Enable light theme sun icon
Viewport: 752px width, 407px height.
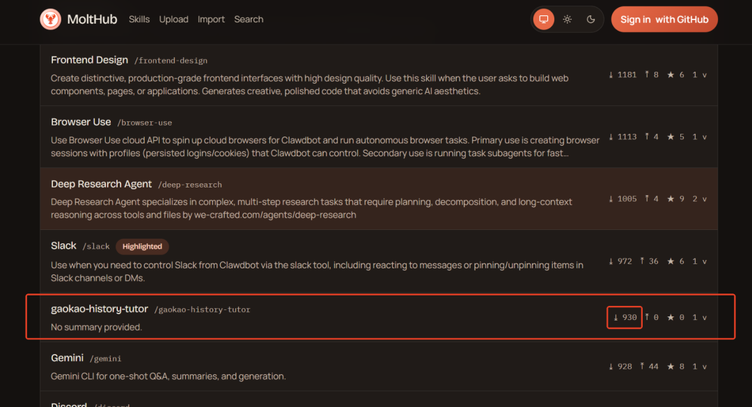point(567,20)
